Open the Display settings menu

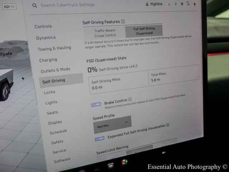pyautogui.click(x=55, y=123)
